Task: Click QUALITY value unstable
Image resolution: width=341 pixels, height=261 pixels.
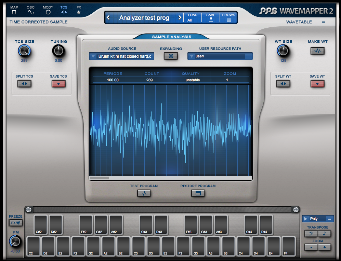Action: coord(193,80)
